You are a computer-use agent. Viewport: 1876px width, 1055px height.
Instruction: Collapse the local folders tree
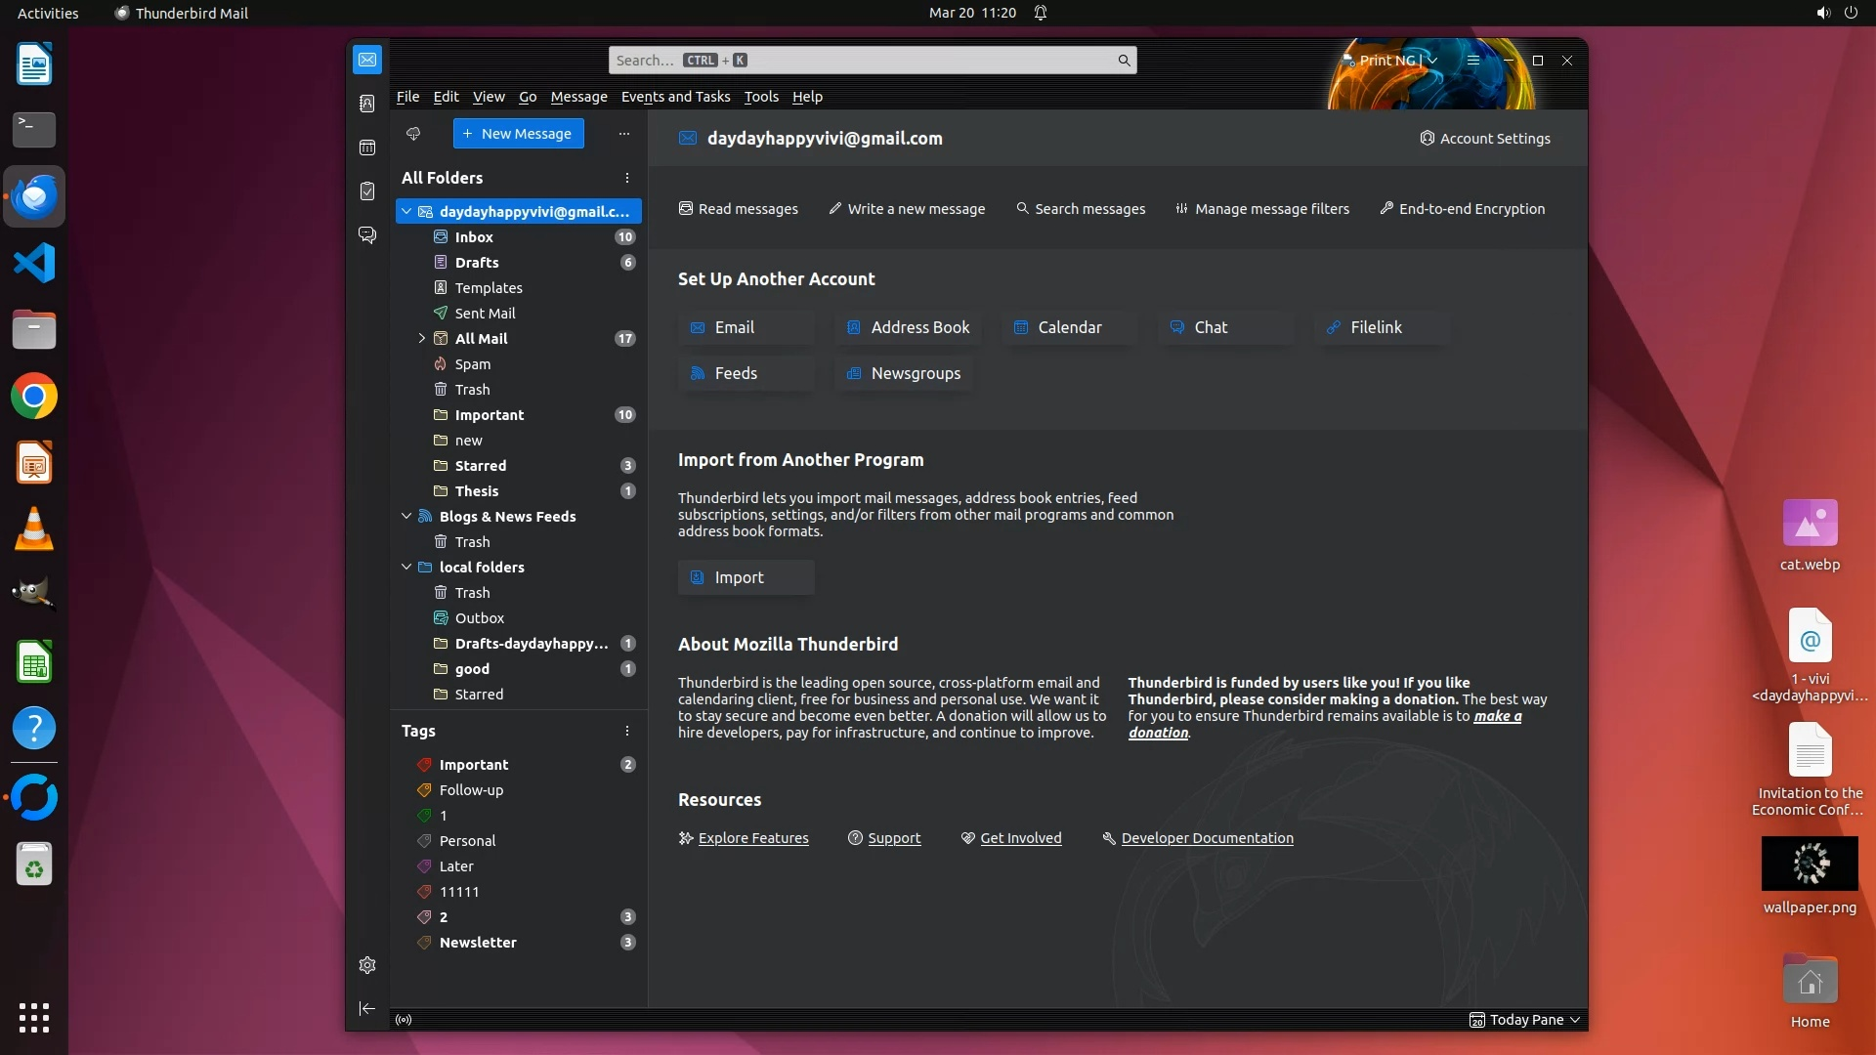(406, 567)
